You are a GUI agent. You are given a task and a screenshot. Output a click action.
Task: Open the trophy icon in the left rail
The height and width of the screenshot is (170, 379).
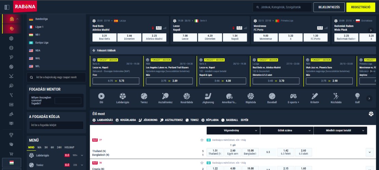(11, 135)
